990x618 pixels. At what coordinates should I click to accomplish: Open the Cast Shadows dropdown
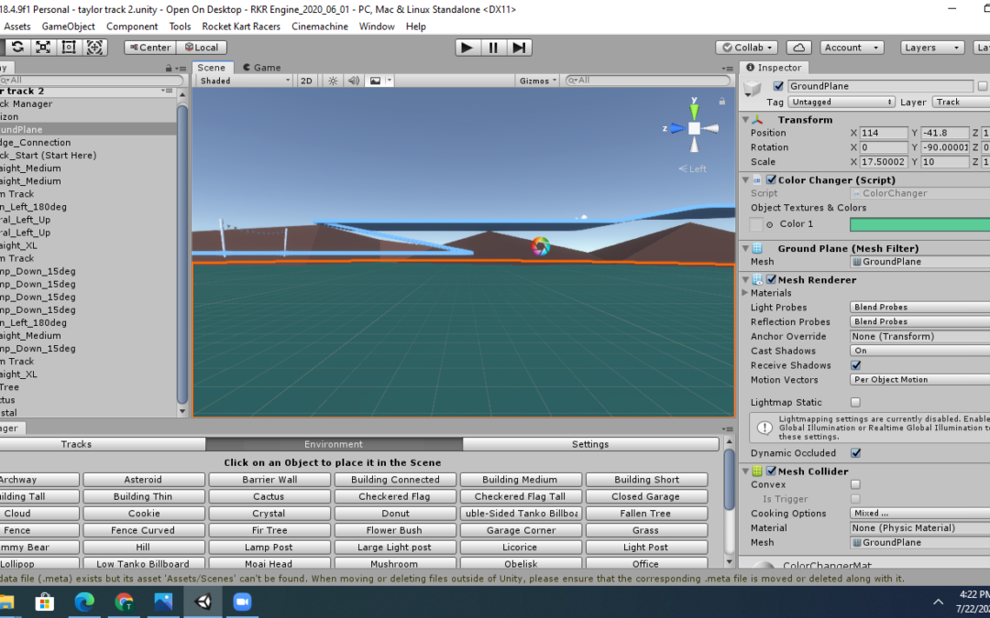pos(920,351)
